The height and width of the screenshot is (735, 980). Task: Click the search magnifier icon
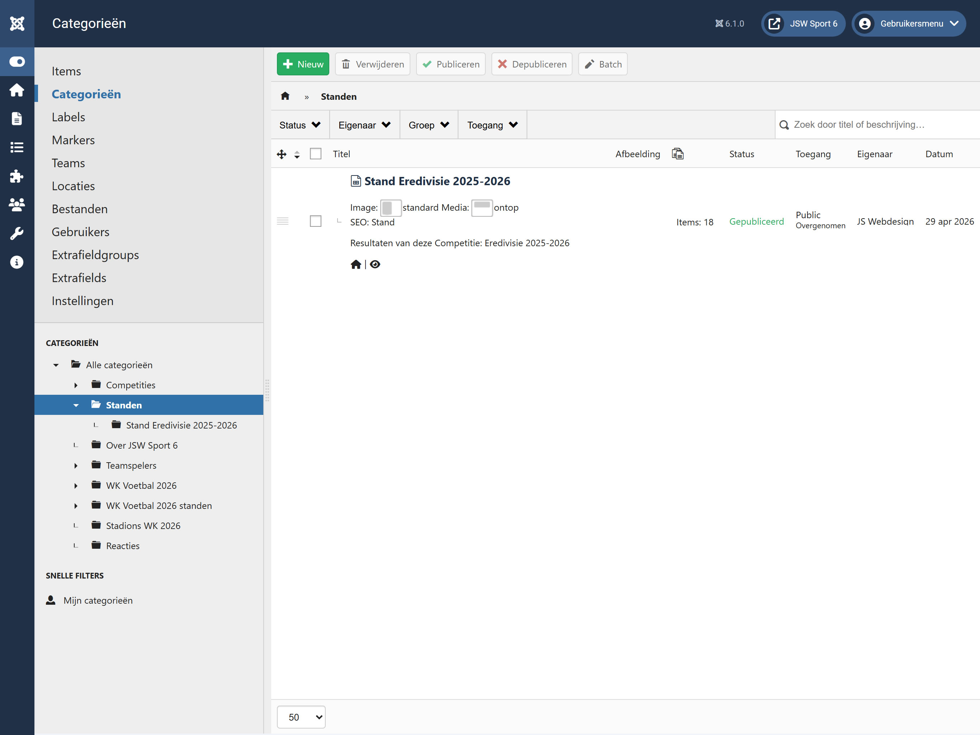784,125
